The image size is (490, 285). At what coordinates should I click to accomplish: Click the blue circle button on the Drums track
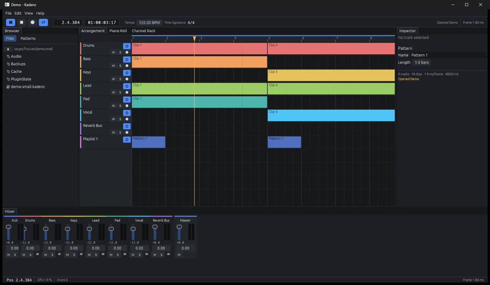point(127,46)
